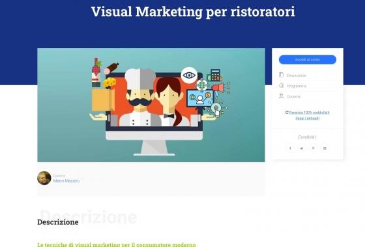The width and height of the screenshot is (365, 247).
Task: Open the Garanzia 100% soddisfatti link
Action: (307, 115)
